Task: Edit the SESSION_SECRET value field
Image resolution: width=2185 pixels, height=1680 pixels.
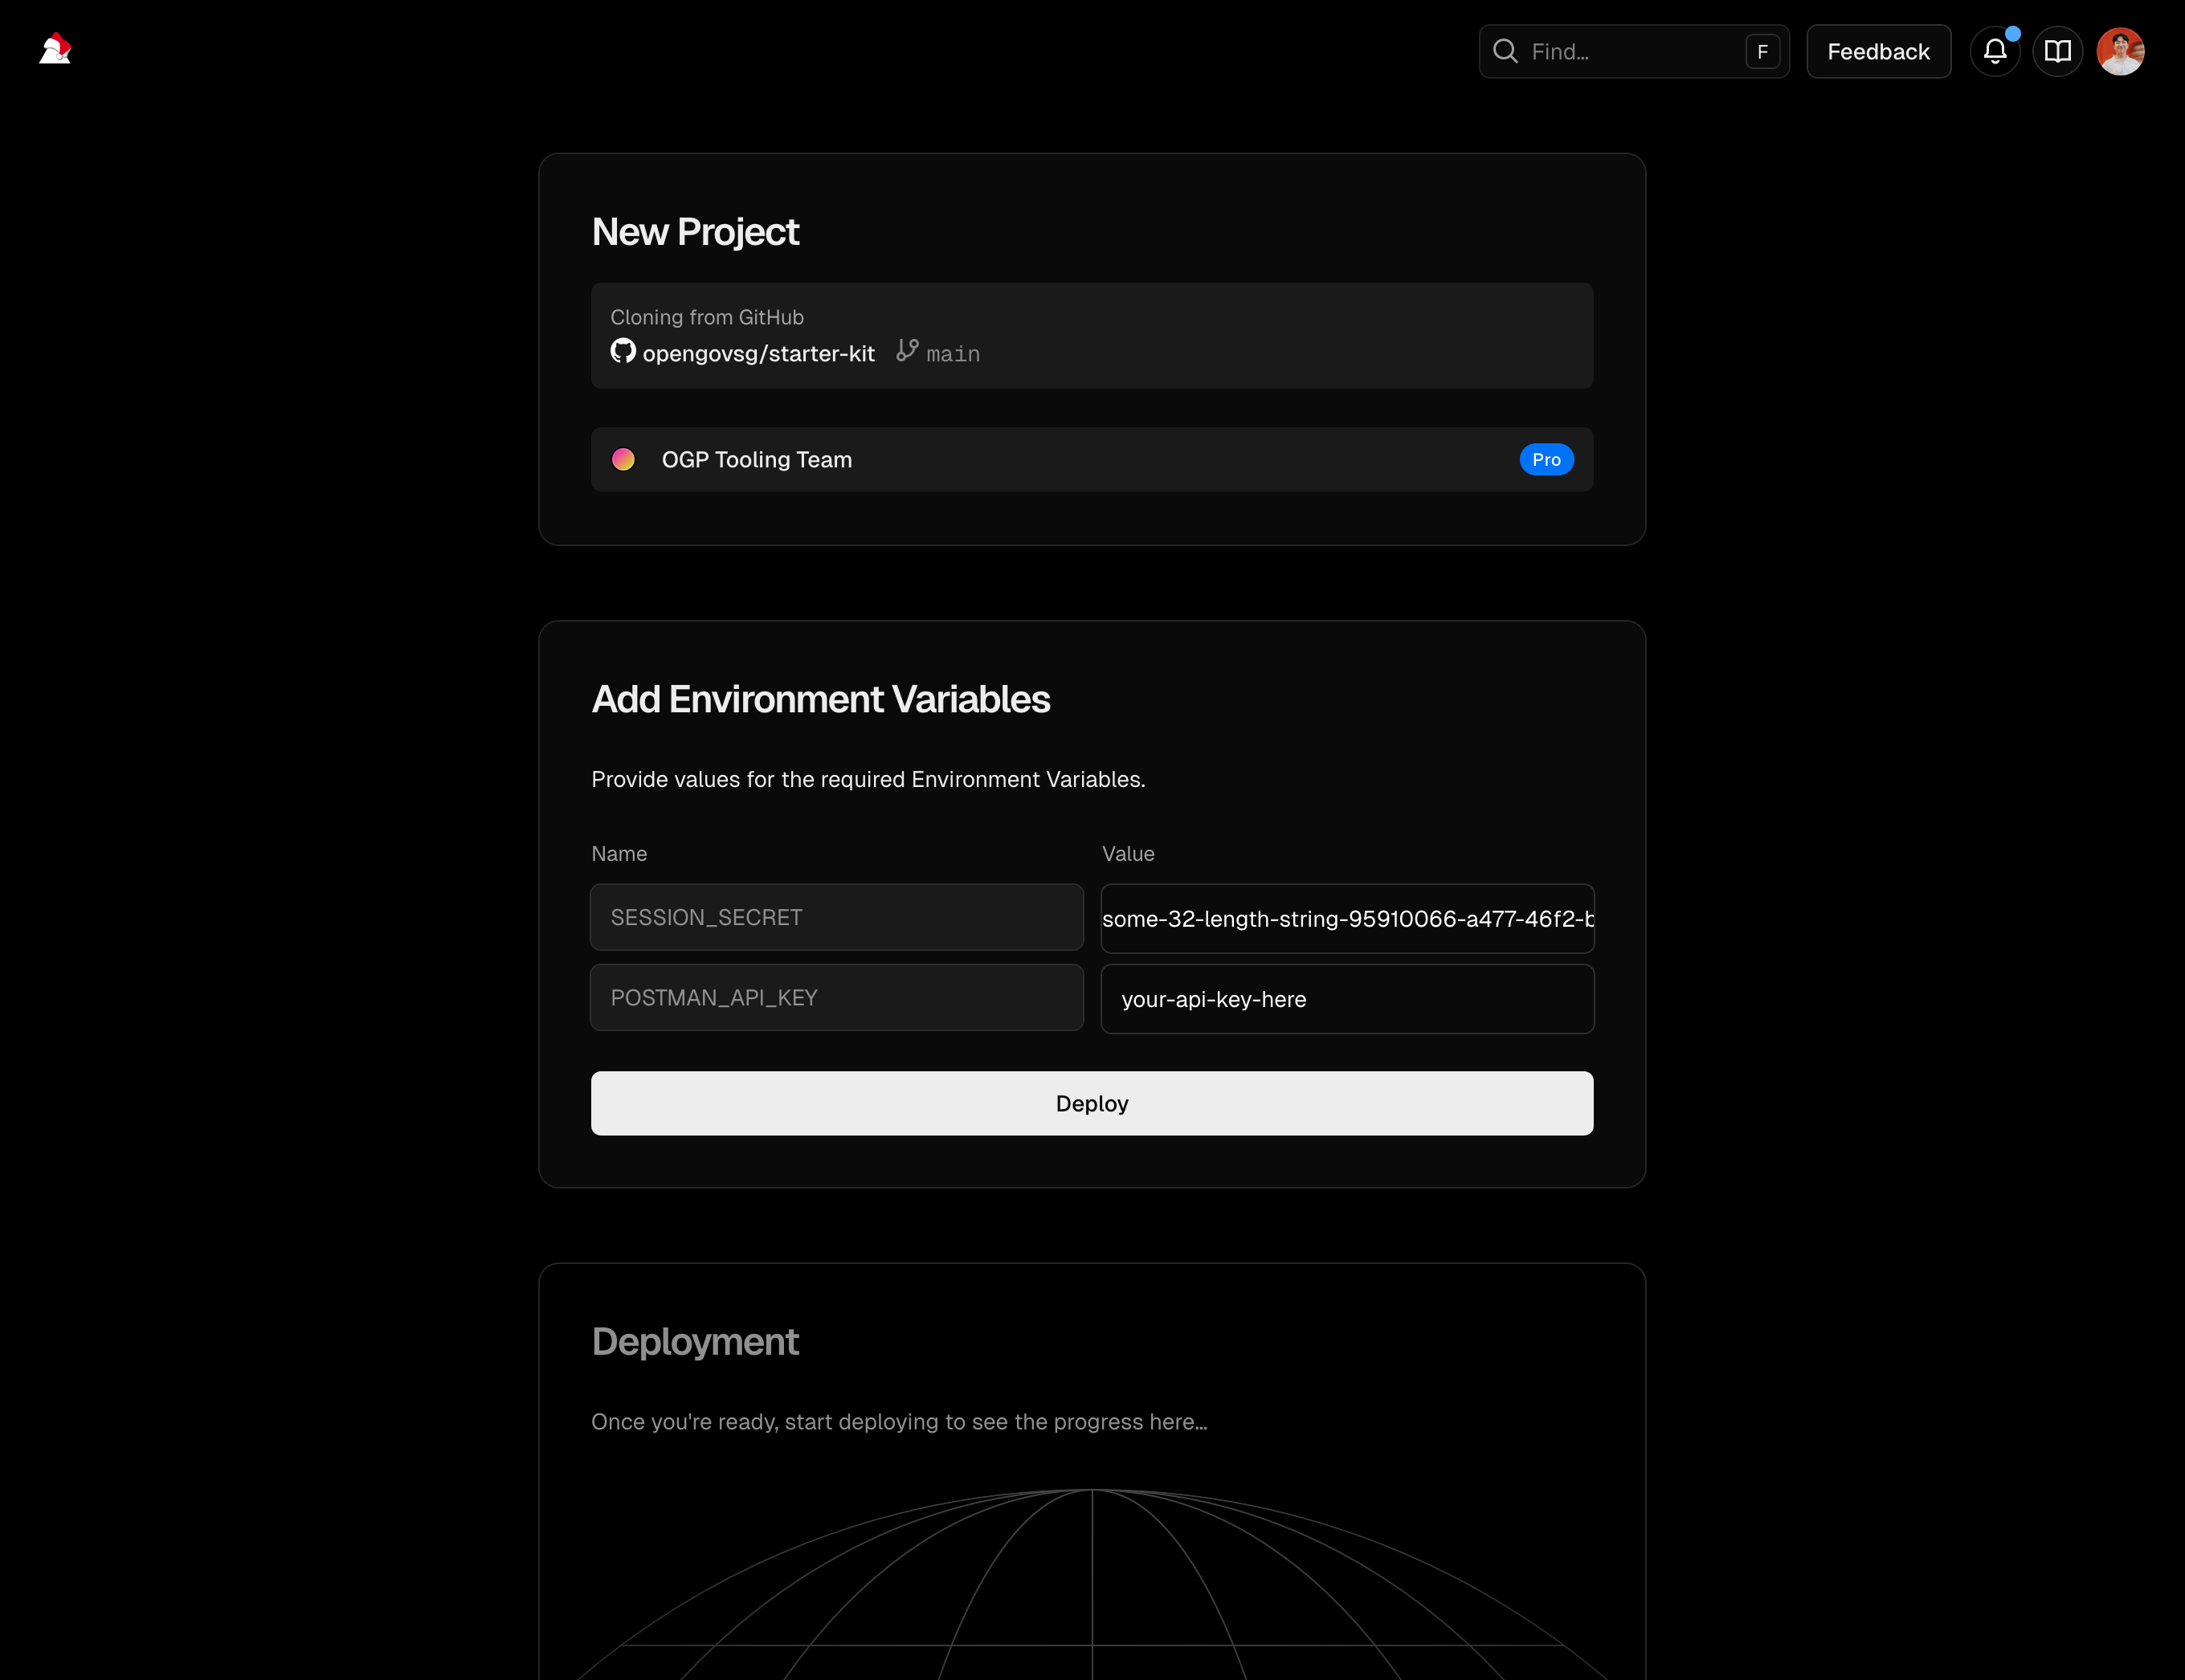Action: [x=1346, y=918]
